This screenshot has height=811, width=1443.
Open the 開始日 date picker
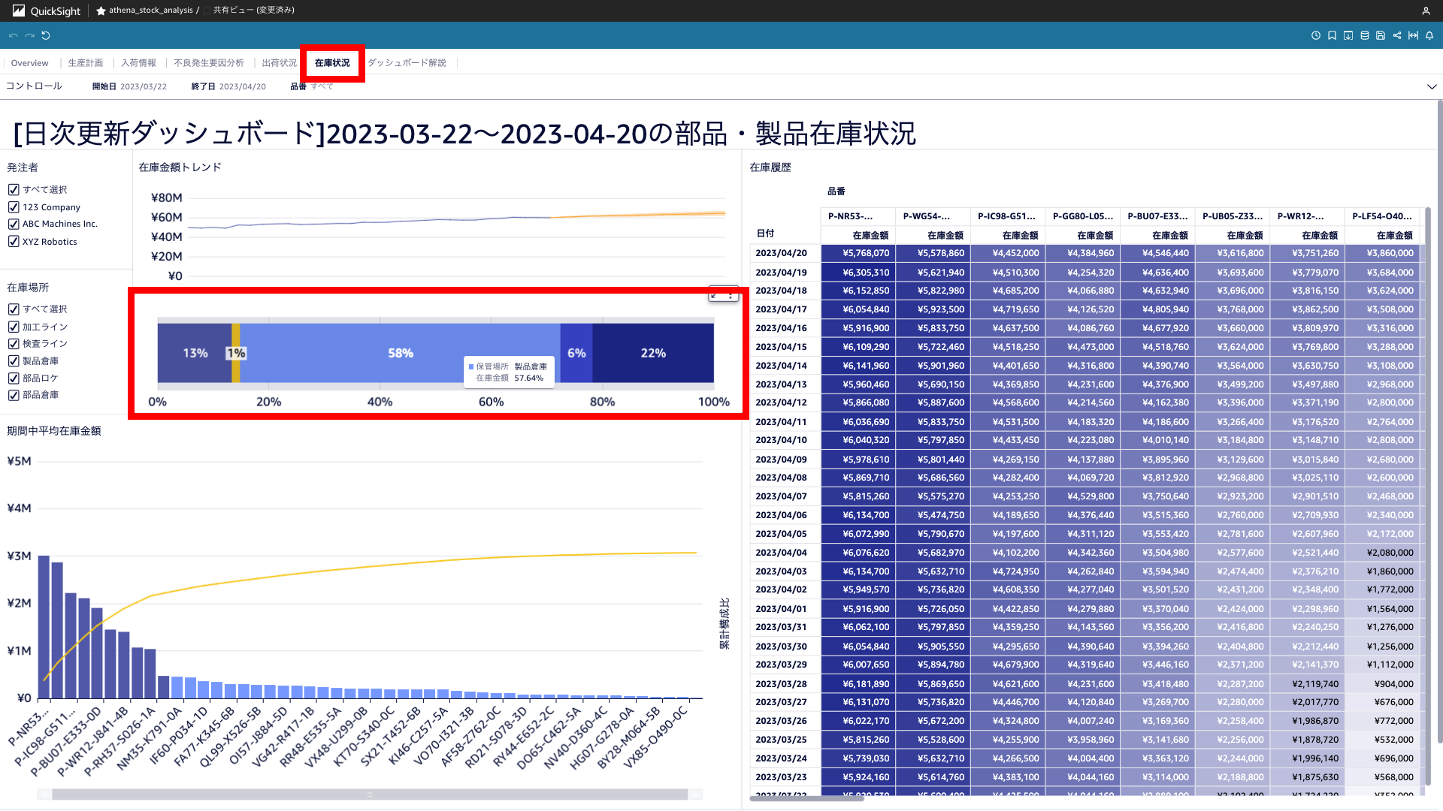(x=143, y=87)
